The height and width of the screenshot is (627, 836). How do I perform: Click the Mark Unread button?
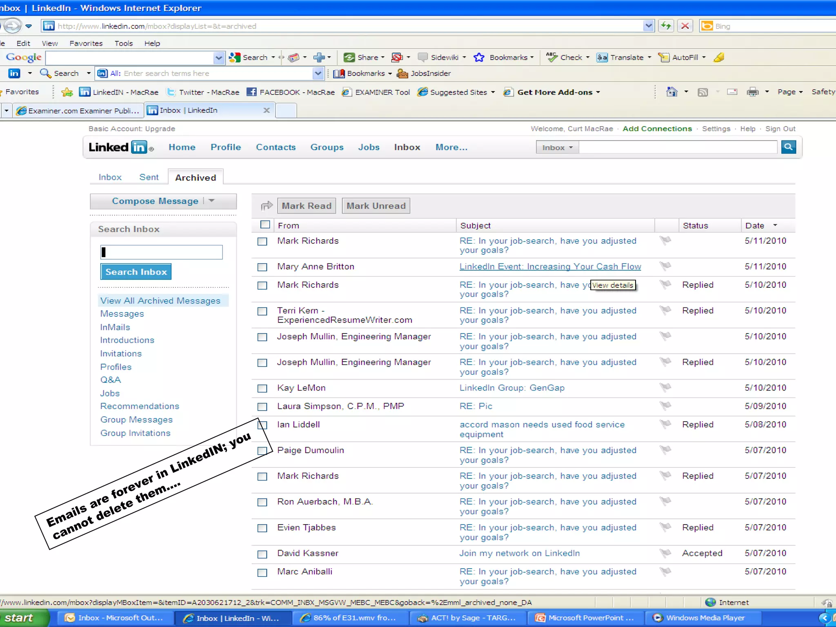click(x=376, y=206)
